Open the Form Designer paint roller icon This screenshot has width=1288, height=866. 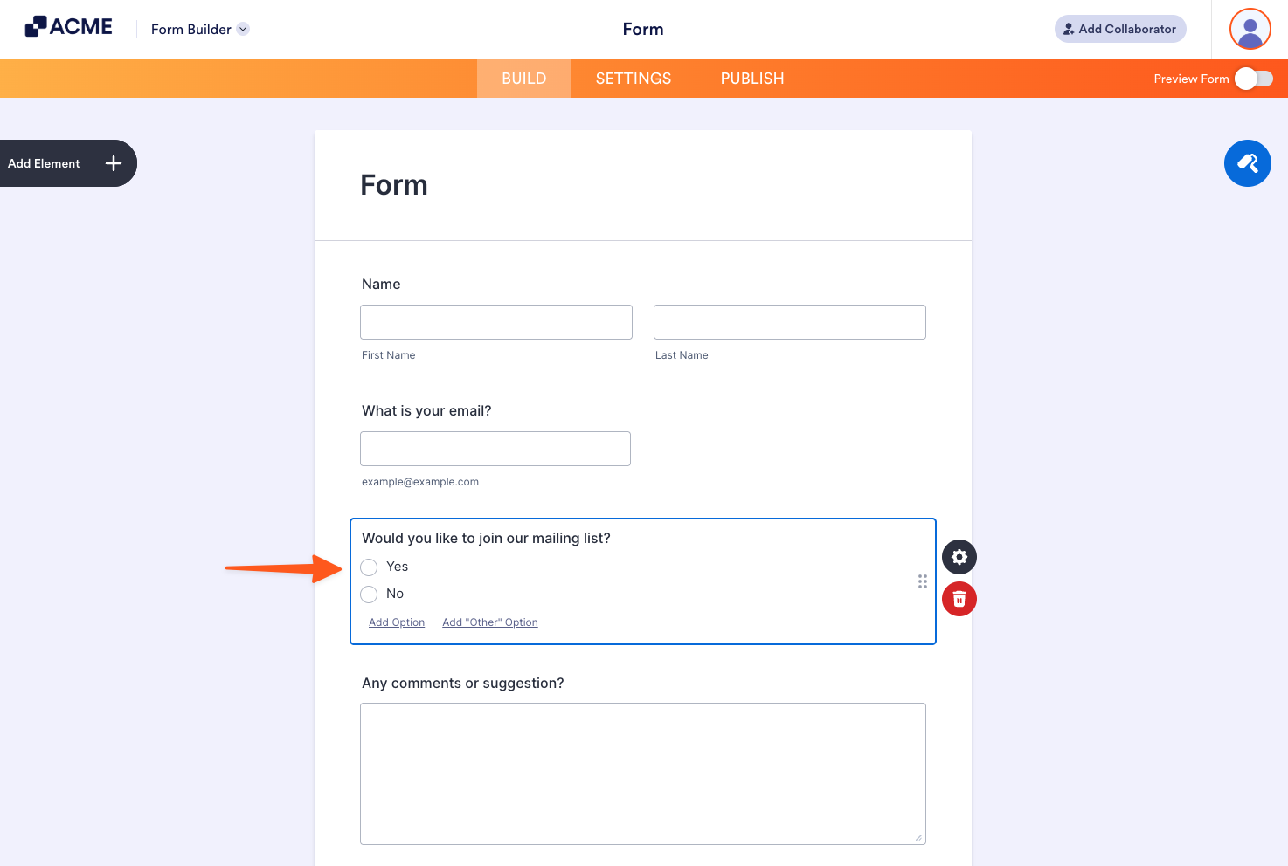1247,163
